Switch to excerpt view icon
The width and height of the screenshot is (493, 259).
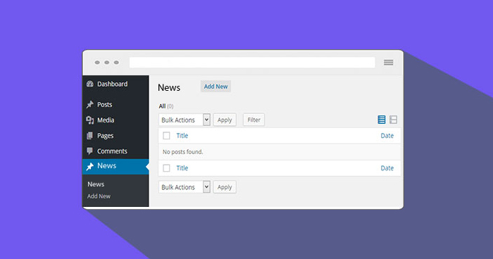[393, 120]
